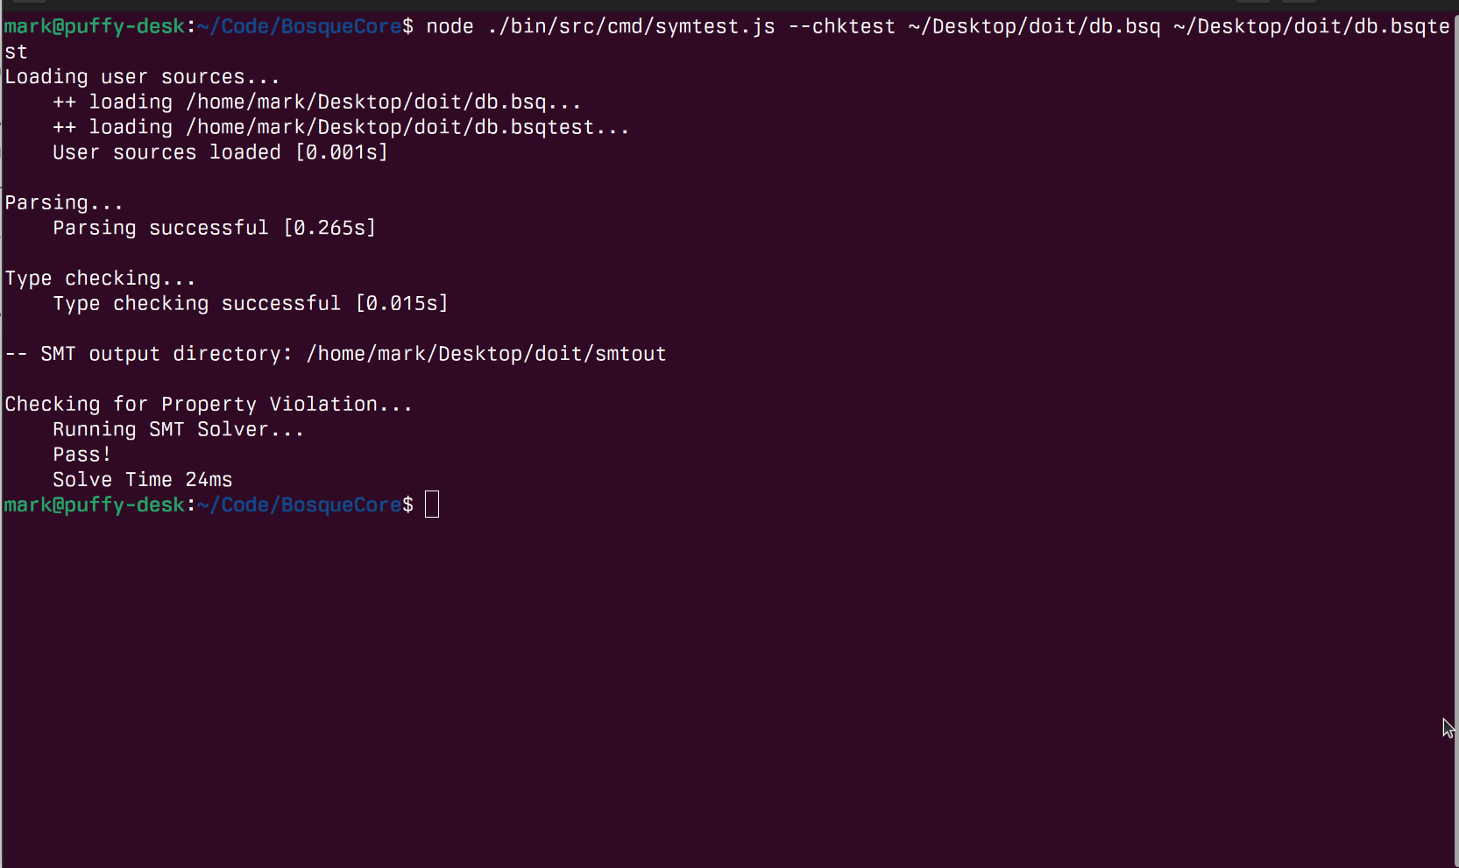
Task: Click the block cursor at the empty prompt
Action: point(432,505)
